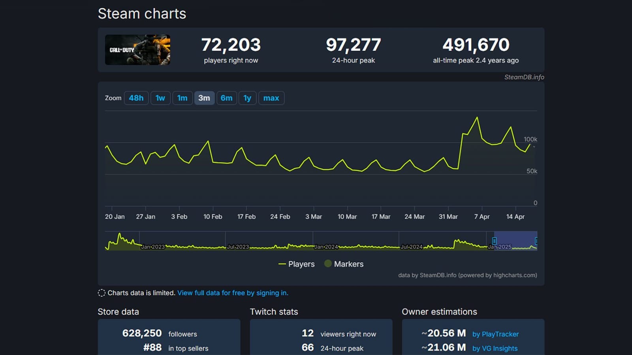Open the 'by PlayTracker' link
Image resolution: width=632 pixels, height=355 pixels.
495,334
